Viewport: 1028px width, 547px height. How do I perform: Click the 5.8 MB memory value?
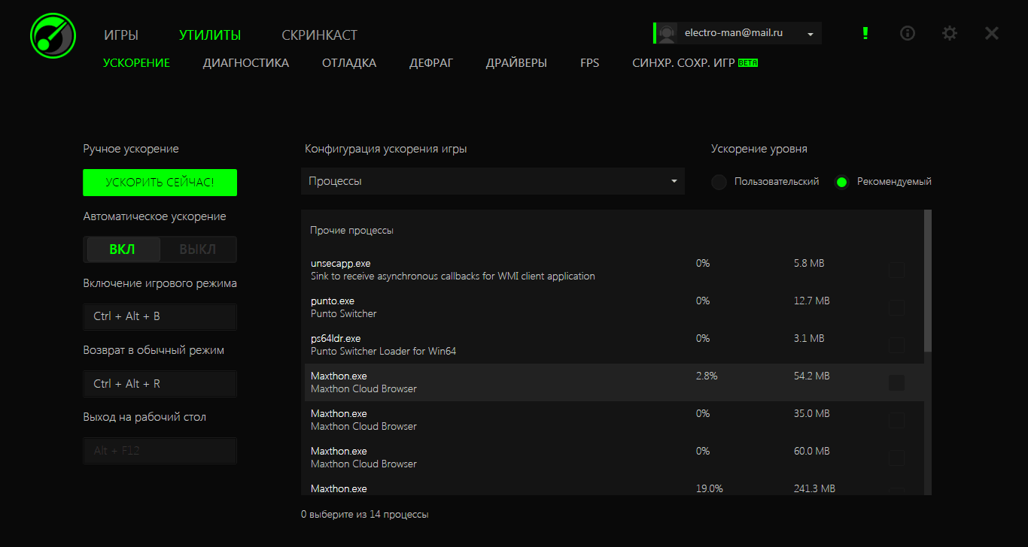pos(809,264)
